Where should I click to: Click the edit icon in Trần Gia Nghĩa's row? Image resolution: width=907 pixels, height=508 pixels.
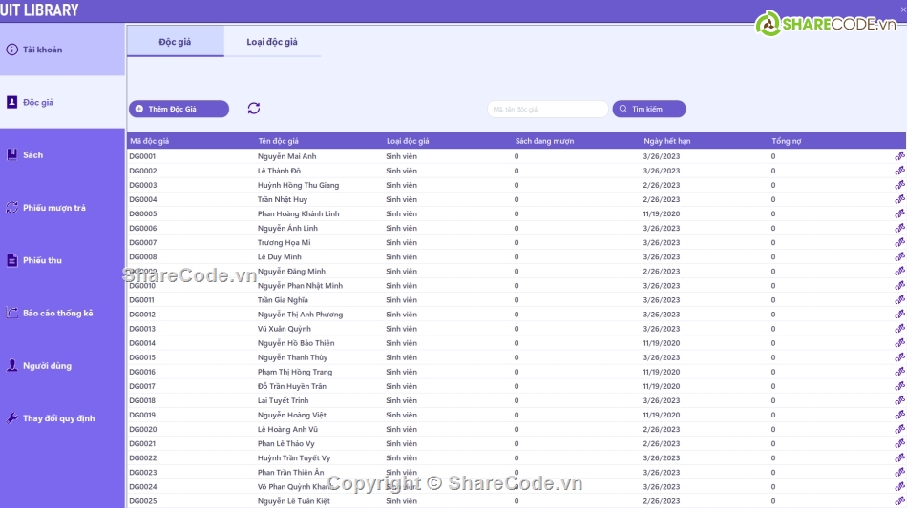click(x=899, y=300)
